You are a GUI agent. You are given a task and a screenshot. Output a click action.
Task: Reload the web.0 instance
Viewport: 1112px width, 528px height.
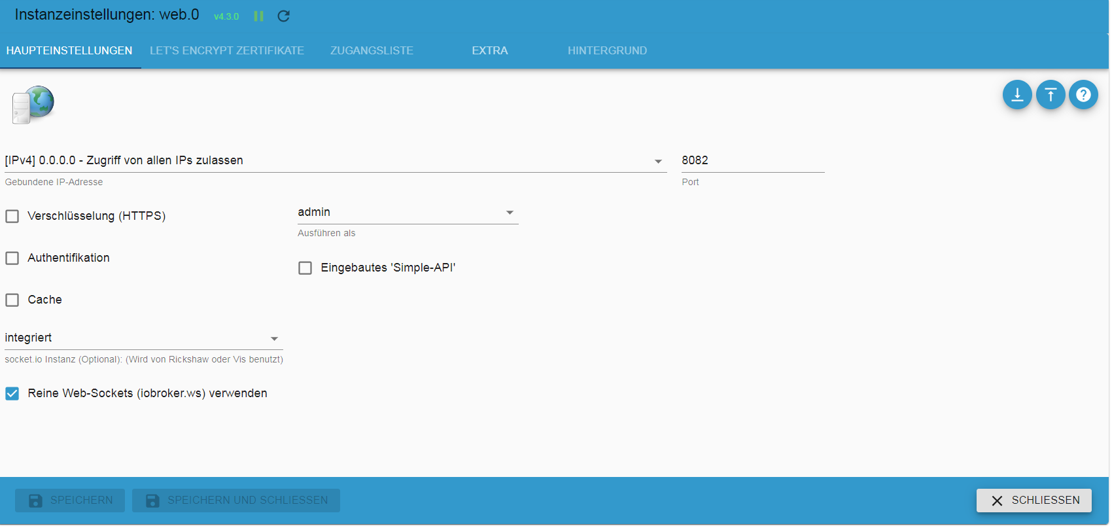(x=283, y=16)
